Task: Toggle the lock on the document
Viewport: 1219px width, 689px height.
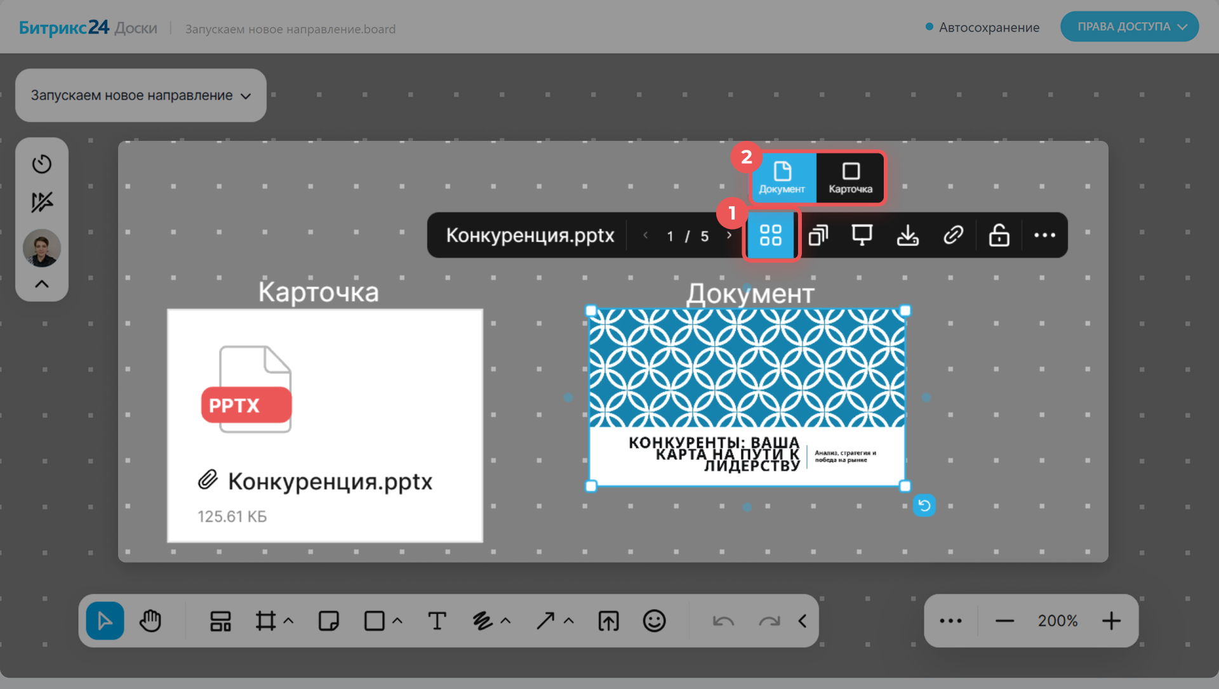Action: click(x=999, y=235)
